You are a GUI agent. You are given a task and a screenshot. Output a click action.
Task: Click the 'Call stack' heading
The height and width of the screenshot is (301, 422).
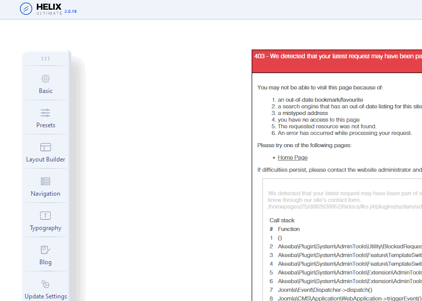click(282, 220)
